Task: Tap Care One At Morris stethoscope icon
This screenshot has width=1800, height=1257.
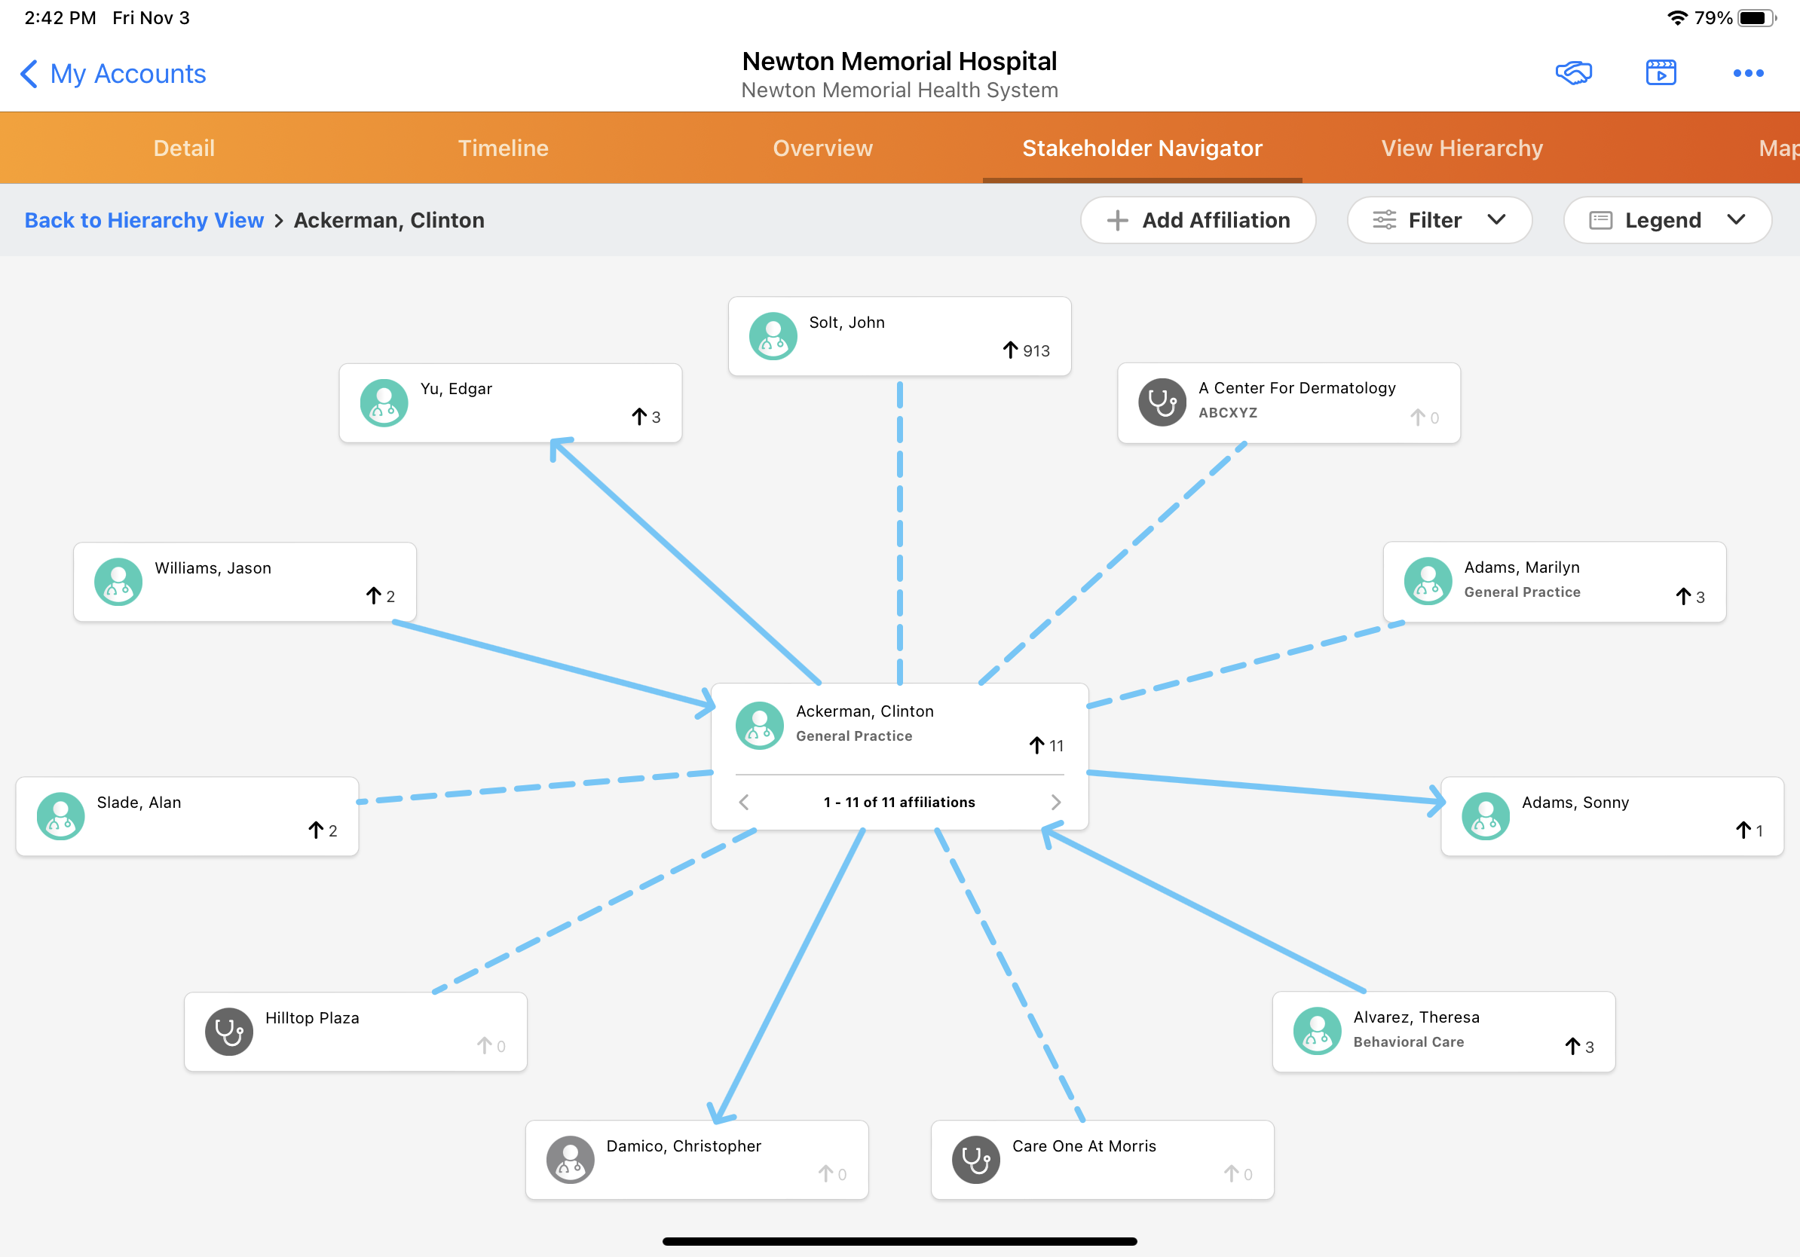Action: tap(975, 1159)
